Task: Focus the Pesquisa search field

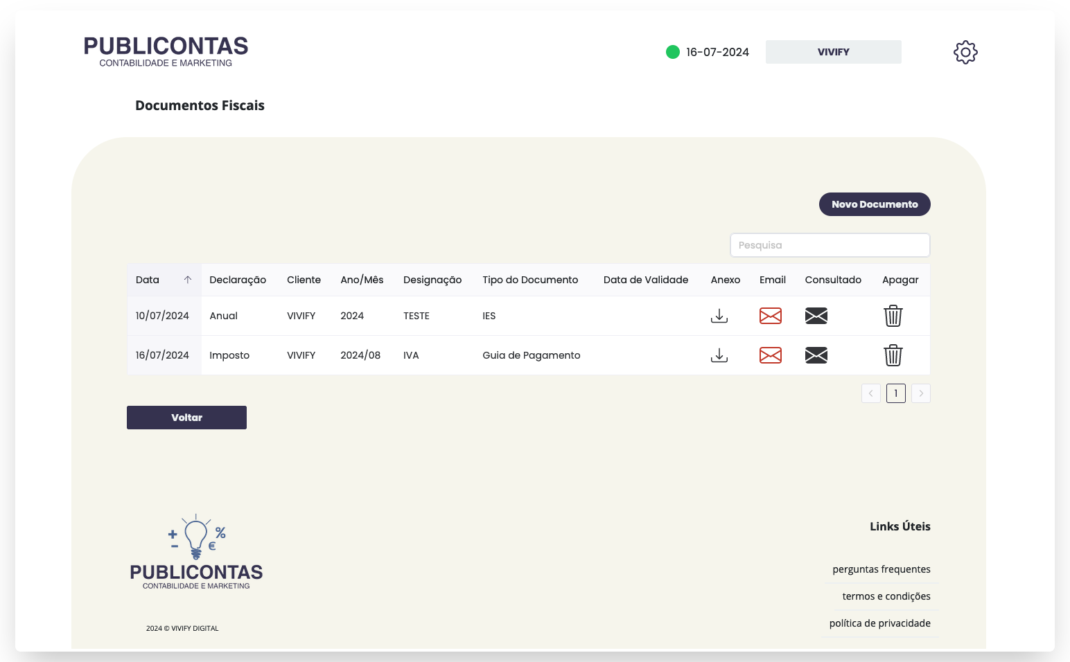Action: coord(830,245)
